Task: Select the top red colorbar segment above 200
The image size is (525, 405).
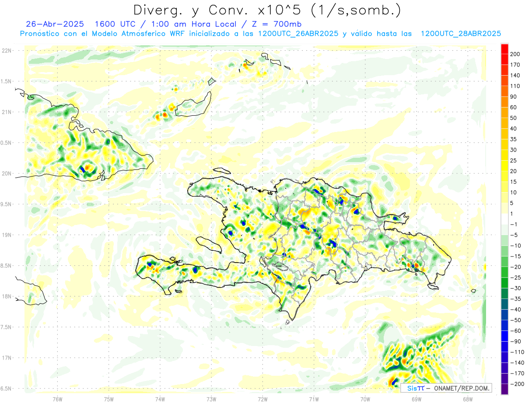Action: pyautogui.click(x=504, y=49)
